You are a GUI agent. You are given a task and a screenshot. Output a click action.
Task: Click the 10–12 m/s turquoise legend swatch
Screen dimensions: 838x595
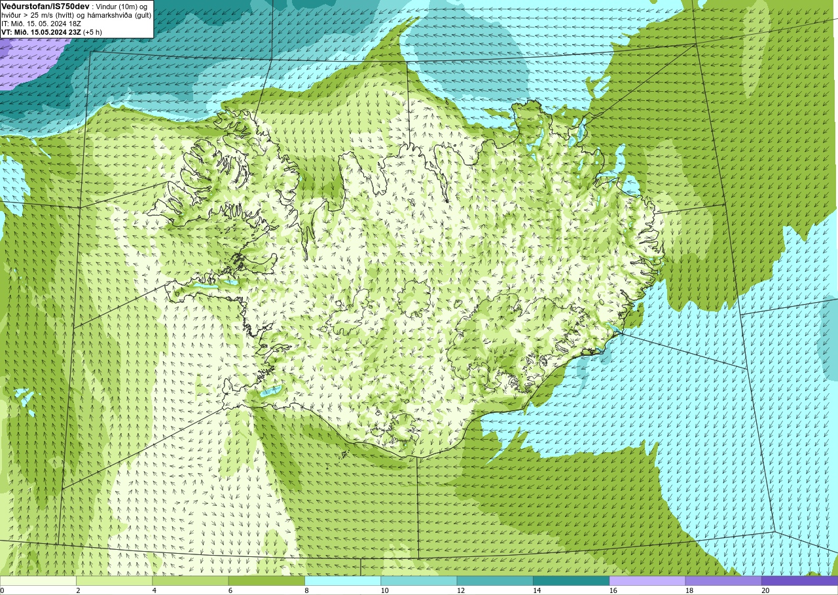pyautogui.click(x=419, y=581)
